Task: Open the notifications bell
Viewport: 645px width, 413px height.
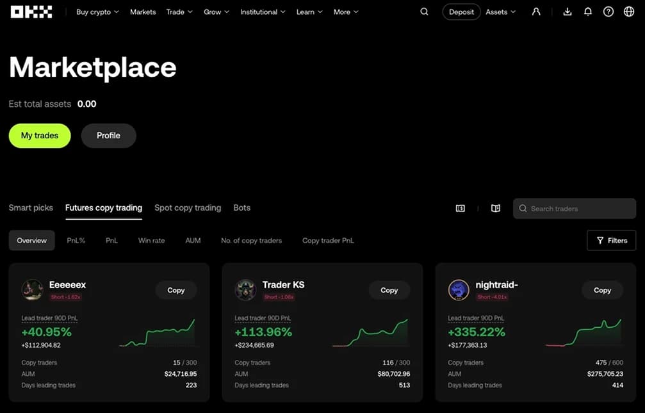Action: tap(589, 12)
